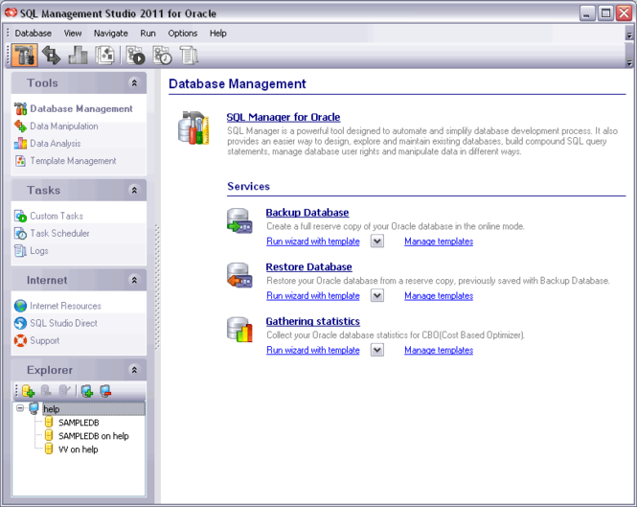Open the Options menu

tap(182, 34)
